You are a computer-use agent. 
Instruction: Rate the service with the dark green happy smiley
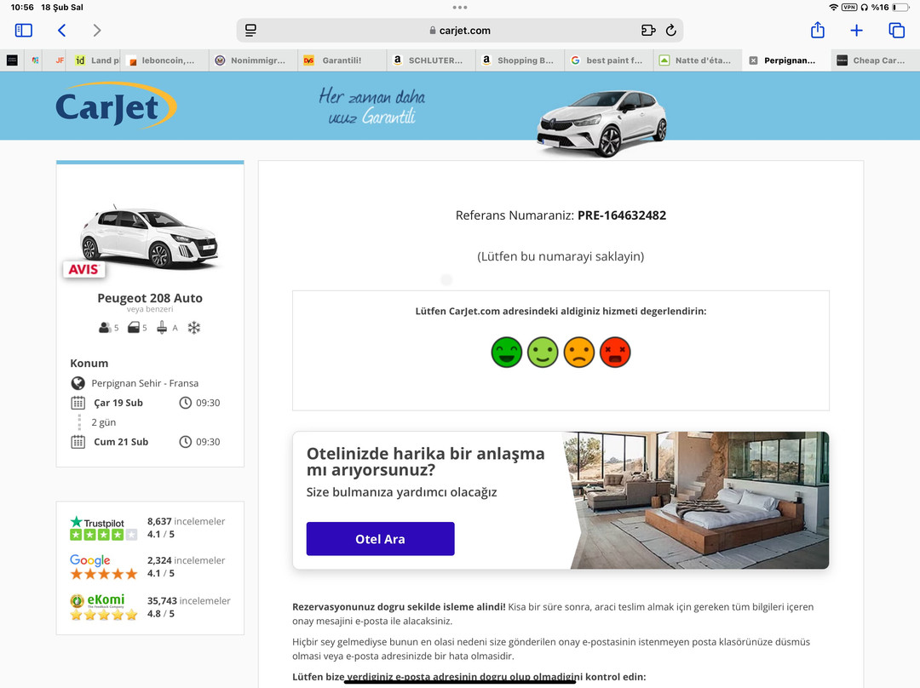pos(506,352)
